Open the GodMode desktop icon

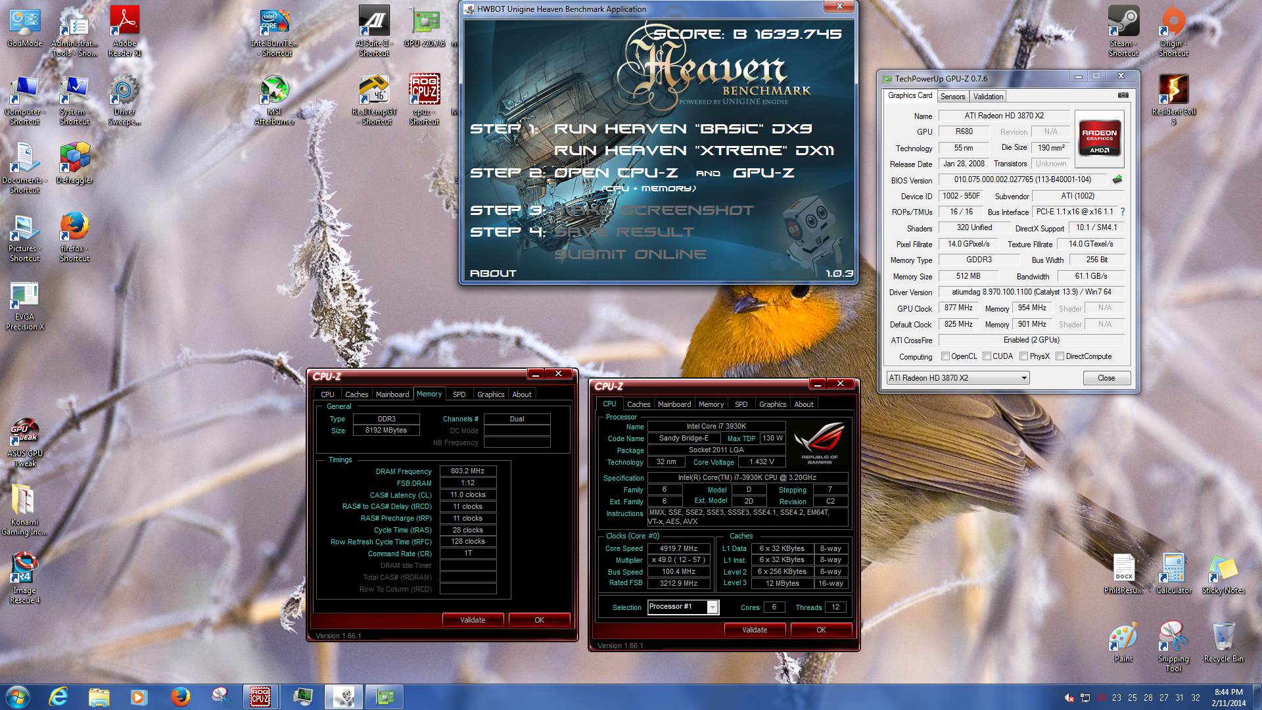coord(24,28)
